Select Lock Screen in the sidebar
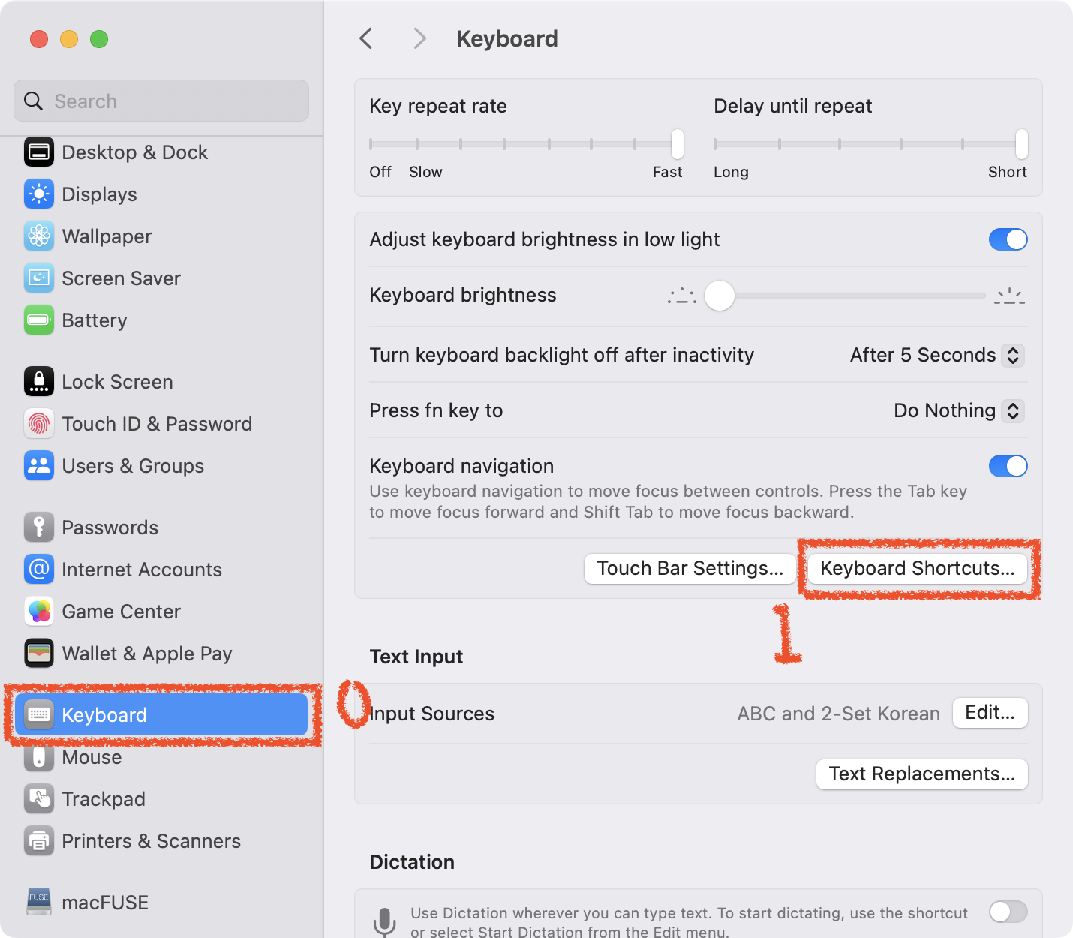The width and height of the screenshot is (1073, 938). tap(117, 382)
